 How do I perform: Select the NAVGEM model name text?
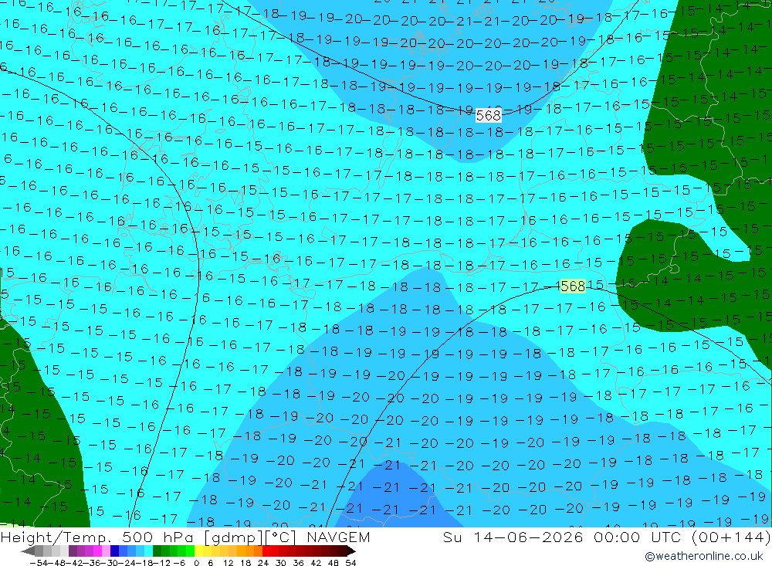[338, 537]
